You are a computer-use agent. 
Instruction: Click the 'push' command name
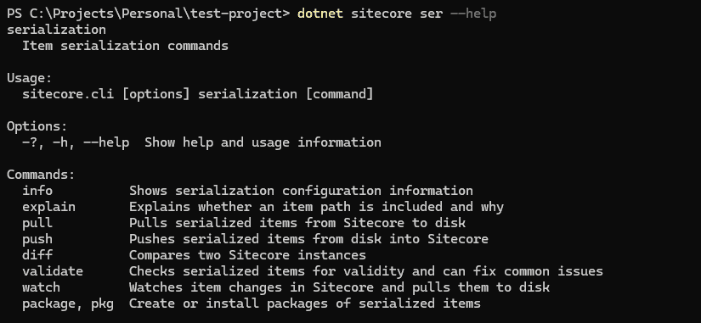coord(37,239)
